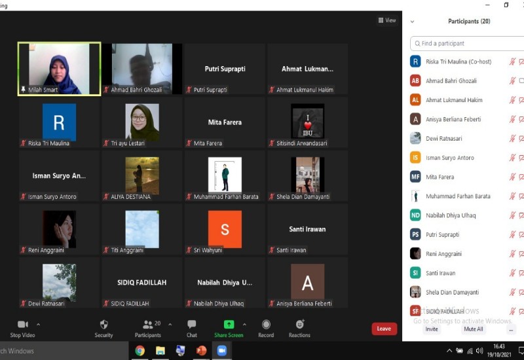Toggle mic for Reni Anggraini in list
This screenshot has height=360, width=524.
512,254
